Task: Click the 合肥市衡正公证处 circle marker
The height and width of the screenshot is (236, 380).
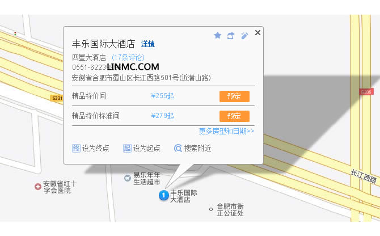Action: [211, 209]
